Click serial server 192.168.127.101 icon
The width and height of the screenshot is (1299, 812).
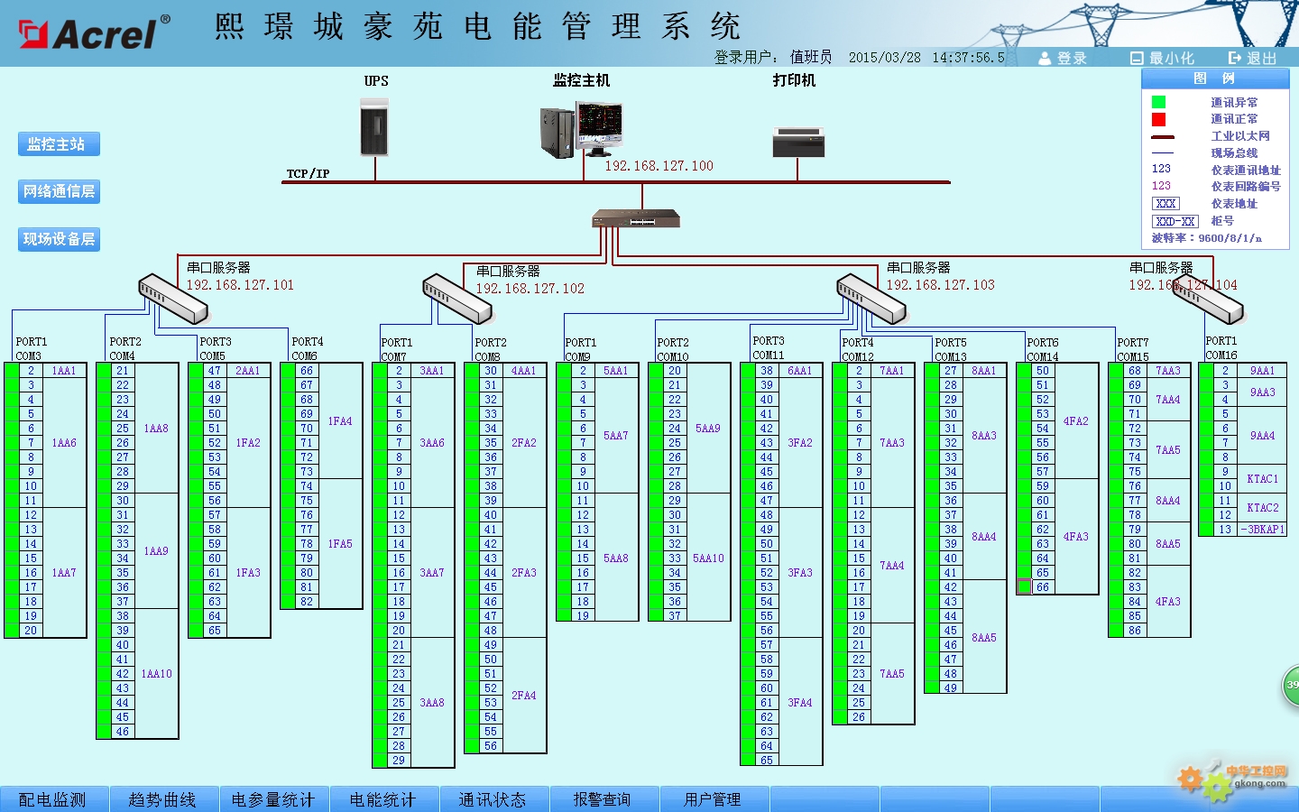click(x=173, y=300)
